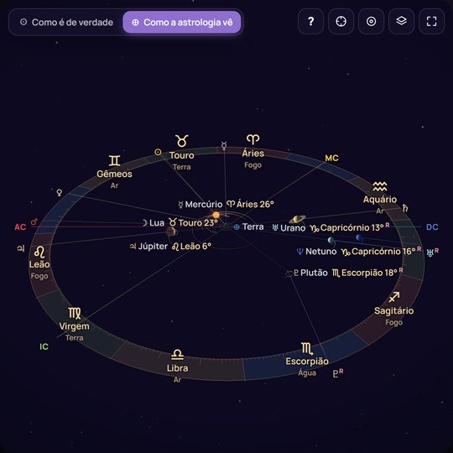Click the Saturn planet with rings
This screenshot has width=453, height=453.
[x=298, y=219]
